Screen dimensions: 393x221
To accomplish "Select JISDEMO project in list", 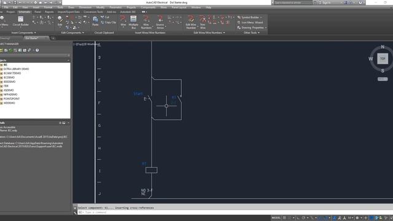I will point(9,90).
